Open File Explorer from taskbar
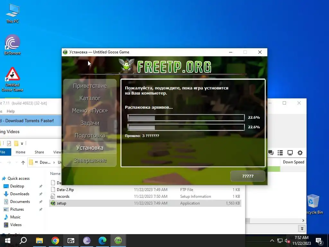The height and width of the screenshot is (247, 329). click(x=39, y=241)
